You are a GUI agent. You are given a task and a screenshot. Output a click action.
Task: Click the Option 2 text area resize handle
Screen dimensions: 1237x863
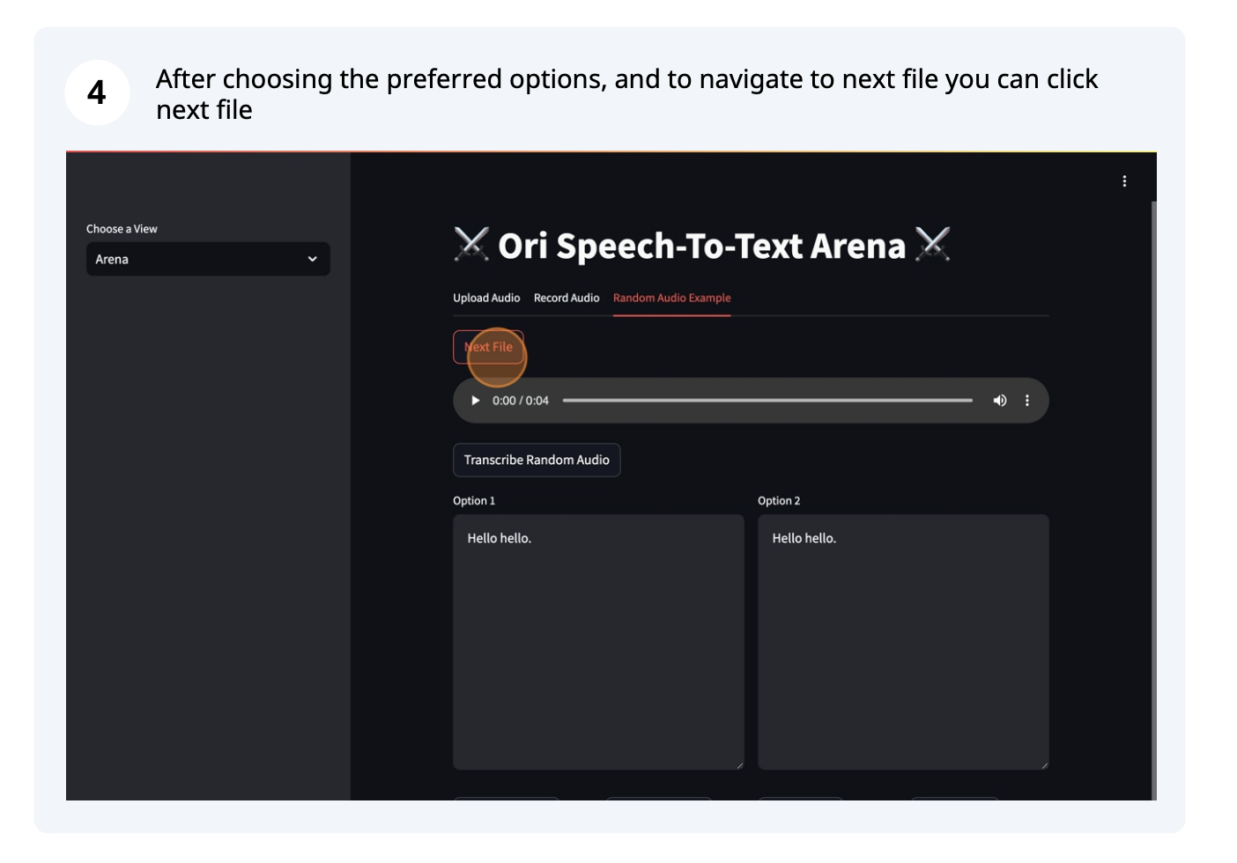click(x=1044, y=765)
